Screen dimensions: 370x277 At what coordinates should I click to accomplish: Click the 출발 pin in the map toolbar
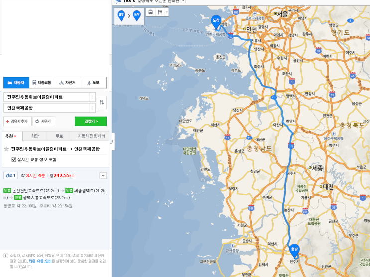121,15
